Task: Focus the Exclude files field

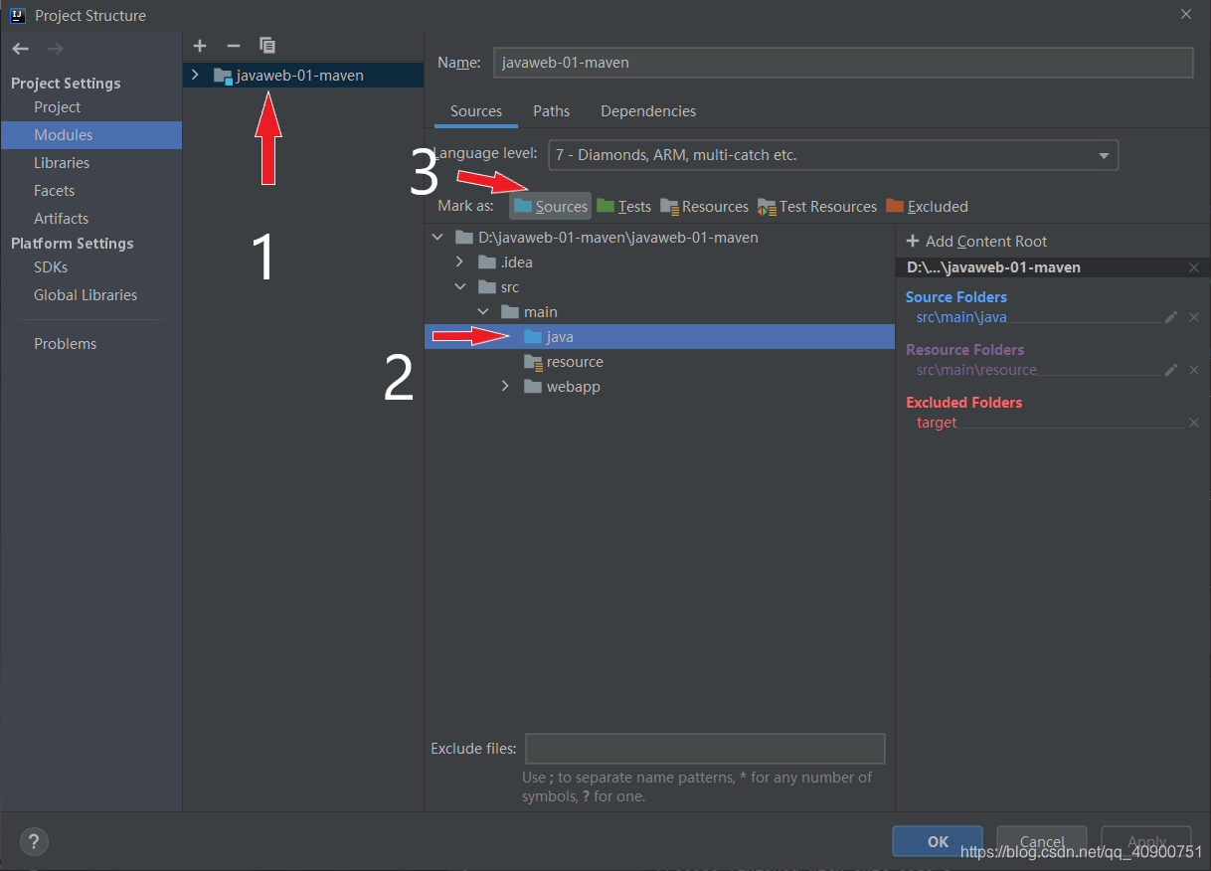Action: coord(705,748)
